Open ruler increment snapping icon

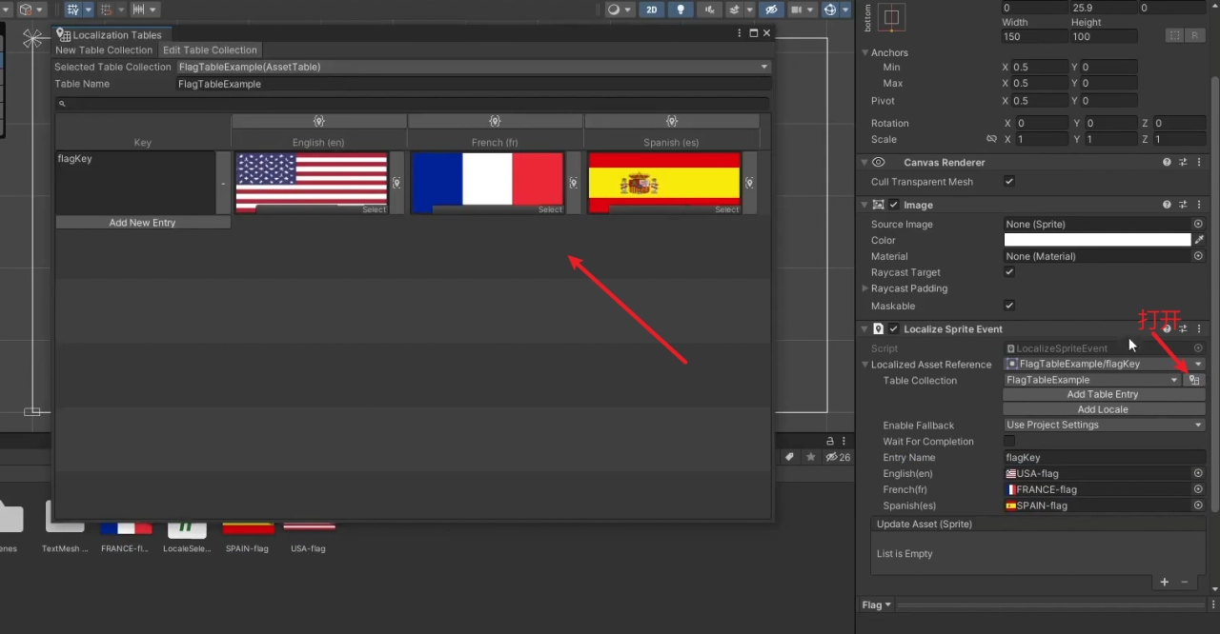(x=139, y=10)
